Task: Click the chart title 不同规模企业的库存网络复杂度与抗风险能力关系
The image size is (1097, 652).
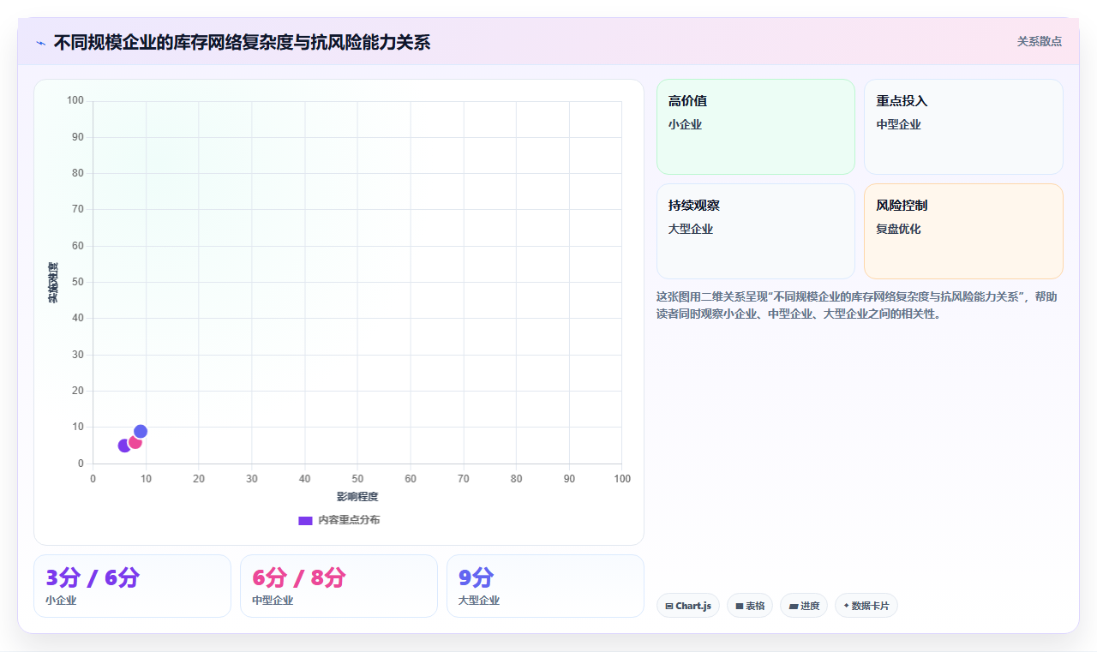Action: [242, 42]
